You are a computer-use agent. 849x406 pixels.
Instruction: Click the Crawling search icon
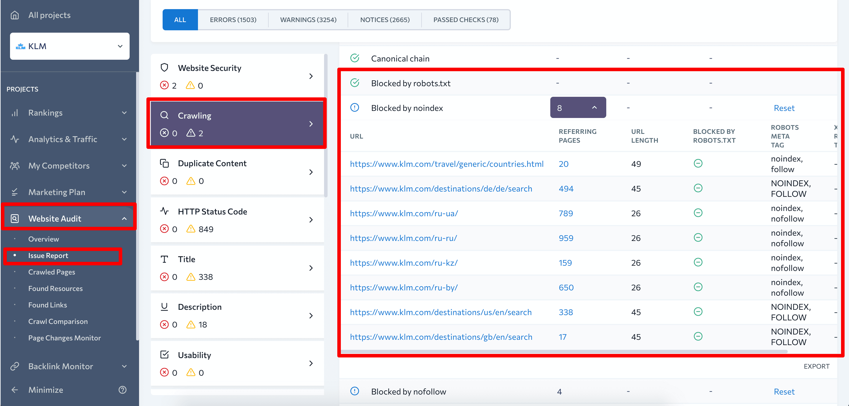click(164, 115)
